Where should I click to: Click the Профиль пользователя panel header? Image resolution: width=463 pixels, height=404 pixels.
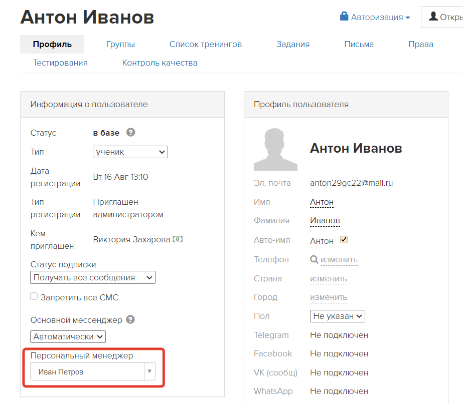(x=346, y=105)
